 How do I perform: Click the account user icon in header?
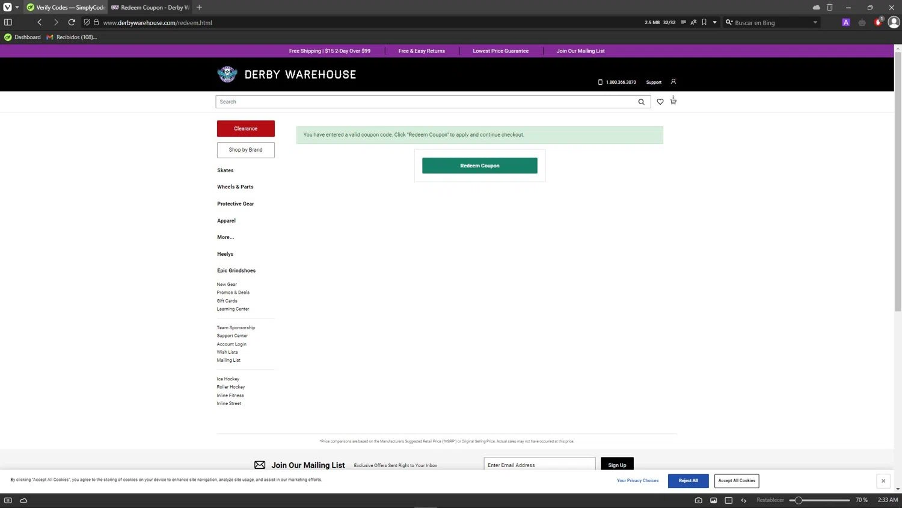pos(673,81)
